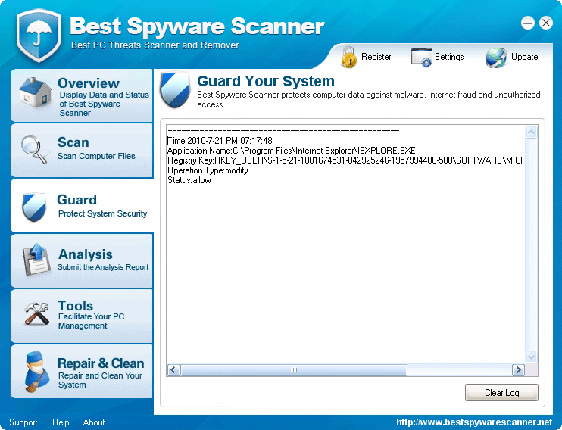Open the Register text link
This screenshot has height=430, width=562.
(376, 57)
